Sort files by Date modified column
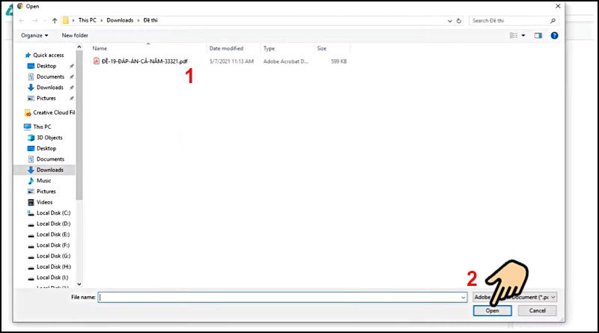This screenshot has width=599, height=333. tap(226, 49)
